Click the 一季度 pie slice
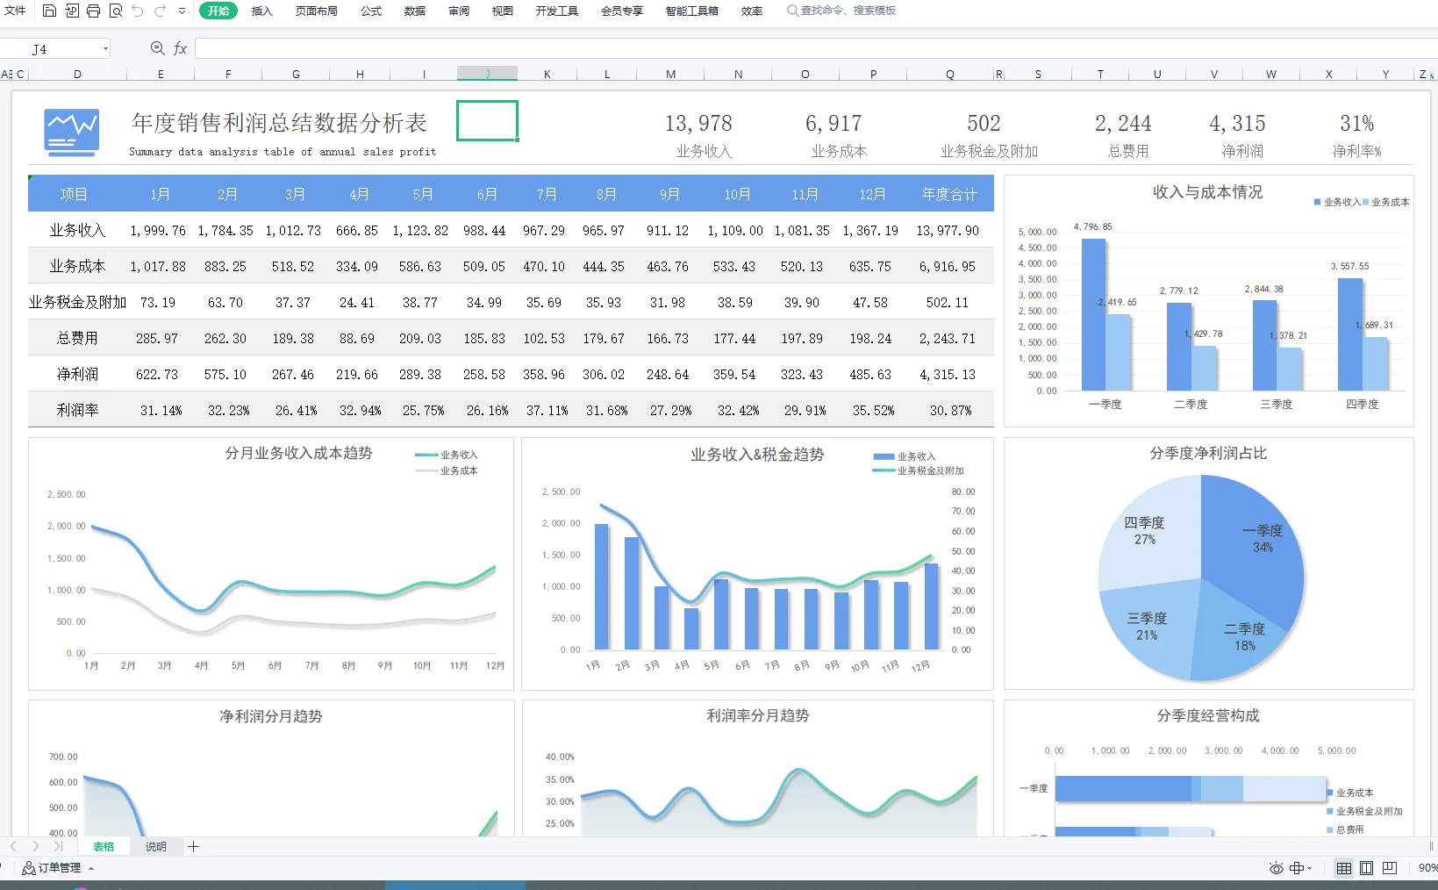The width and height of the screenshot is (1438, 890). click(x=1250, y=544)
